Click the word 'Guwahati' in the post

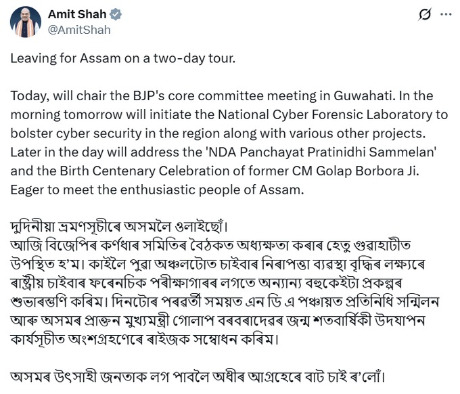point(363,95)
